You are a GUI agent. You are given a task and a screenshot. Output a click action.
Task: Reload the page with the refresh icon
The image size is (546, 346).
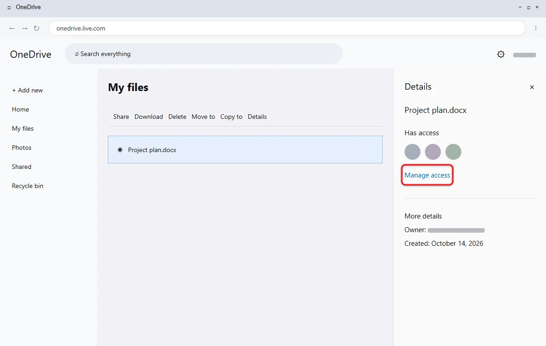point(37,28)
